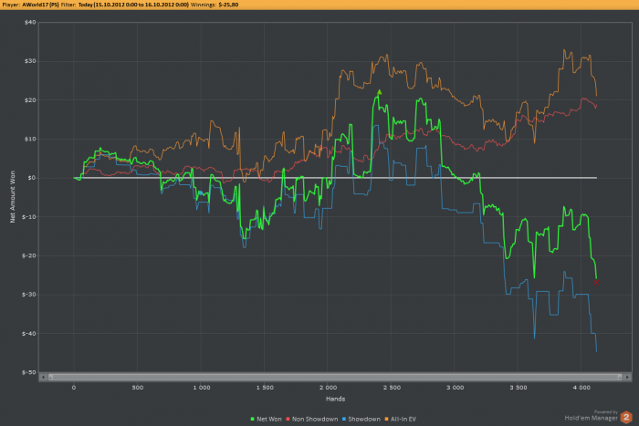Click the Powered by text near logo

605,411
